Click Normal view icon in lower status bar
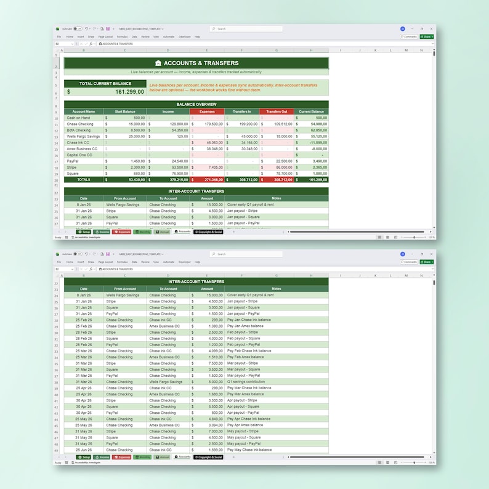Viewport: 489px width, 489px height. (x=379, y=463)
